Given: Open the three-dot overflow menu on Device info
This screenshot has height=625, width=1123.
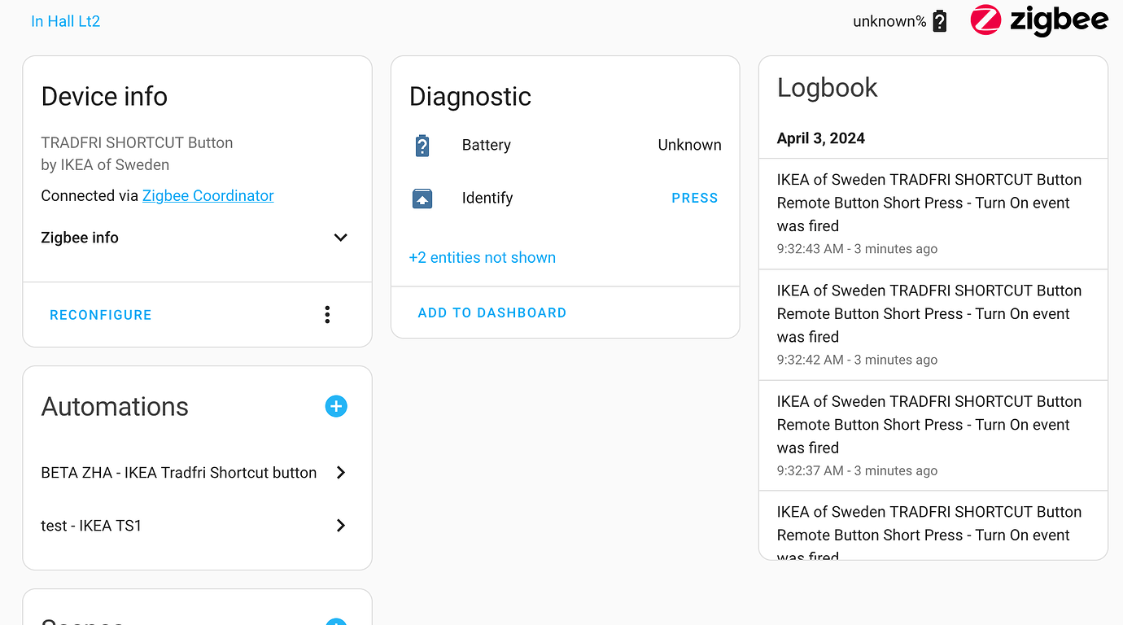Looking at the screenshot, I should pos(327,314).
